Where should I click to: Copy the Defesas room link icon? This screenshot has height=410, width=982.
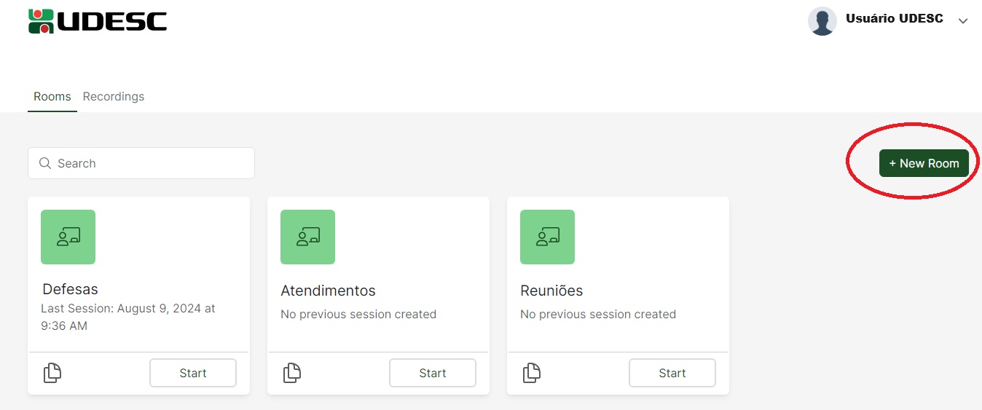(52, 373)
